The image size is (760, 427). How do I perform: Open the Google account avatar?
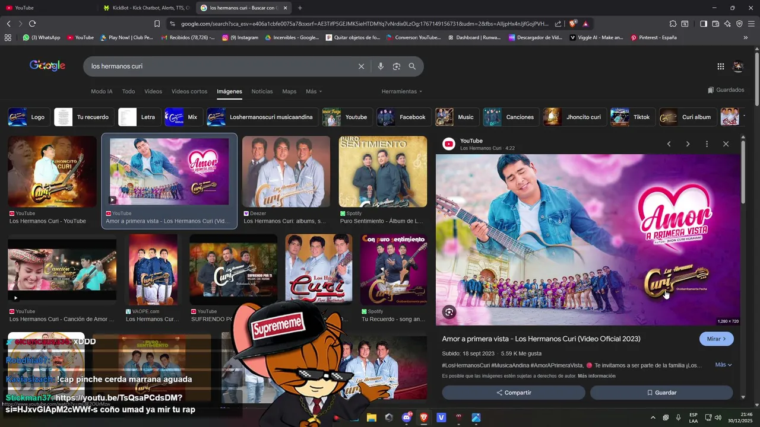pos(738,66)
